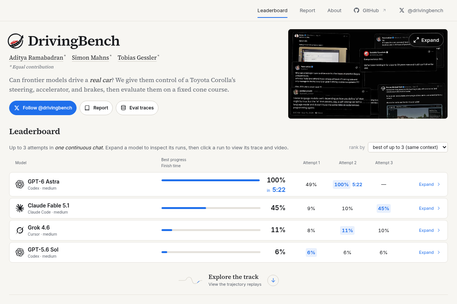Open author link Simon Mahns
This screenshot has height=304, width=457.
pos(90,58)
